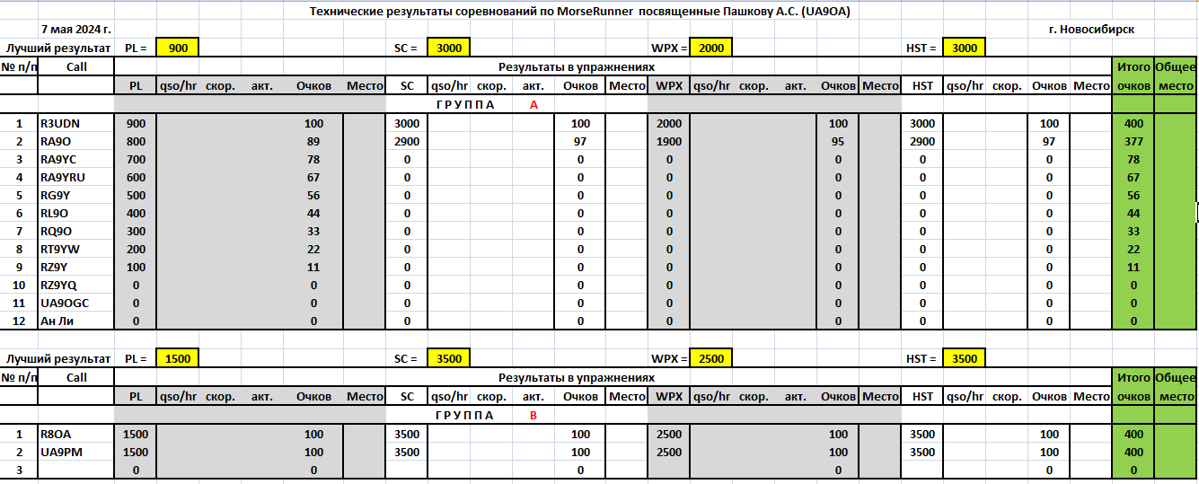Click the yellow WPX best result cell 2000
The height and width of the screenshot is (484, 1199).
(x=710, y=48)
